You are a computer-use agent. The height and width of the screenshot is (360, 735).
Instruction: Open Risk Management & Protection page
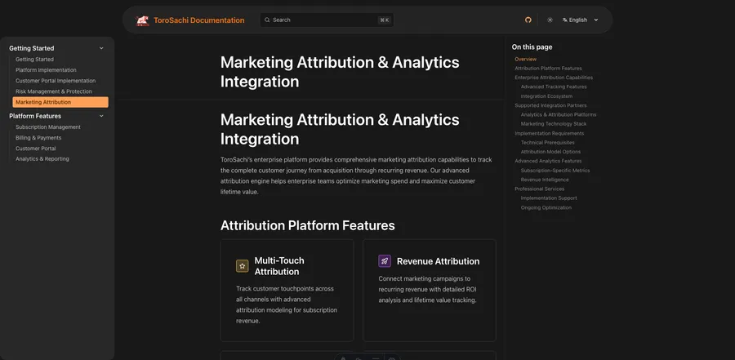coord(54,91)
